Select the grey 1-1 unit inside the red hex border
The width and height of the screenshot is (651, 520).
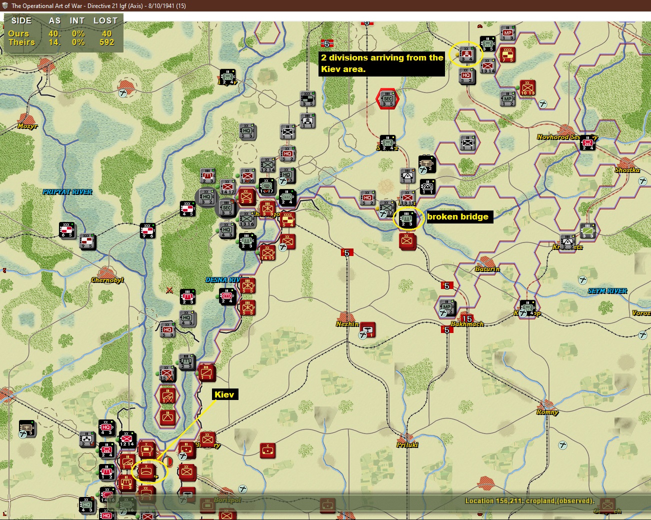click(x=467, y=142)
